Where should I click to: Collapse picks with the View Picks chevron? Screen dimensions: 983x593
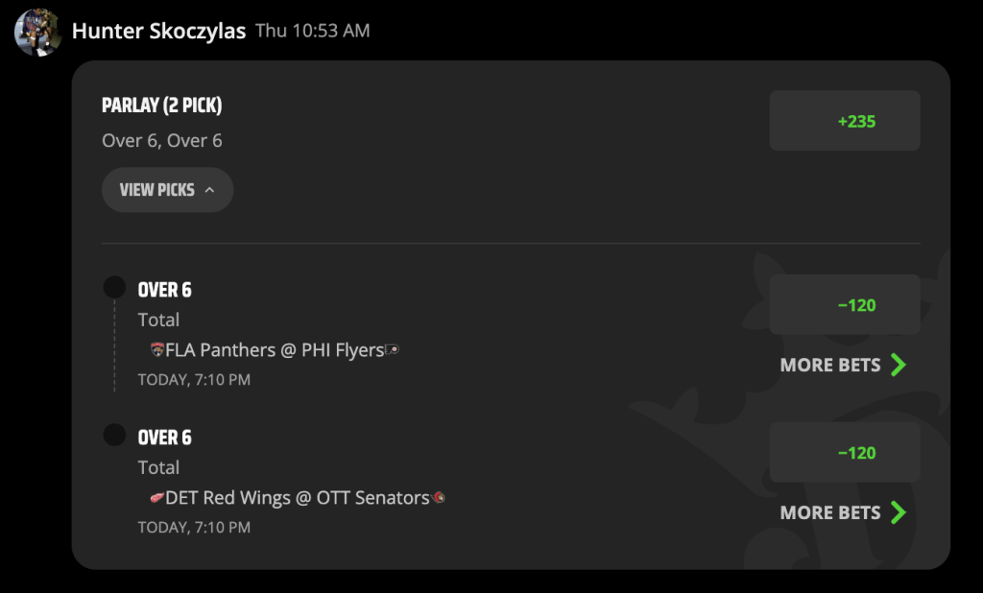[x=209, y=190]
